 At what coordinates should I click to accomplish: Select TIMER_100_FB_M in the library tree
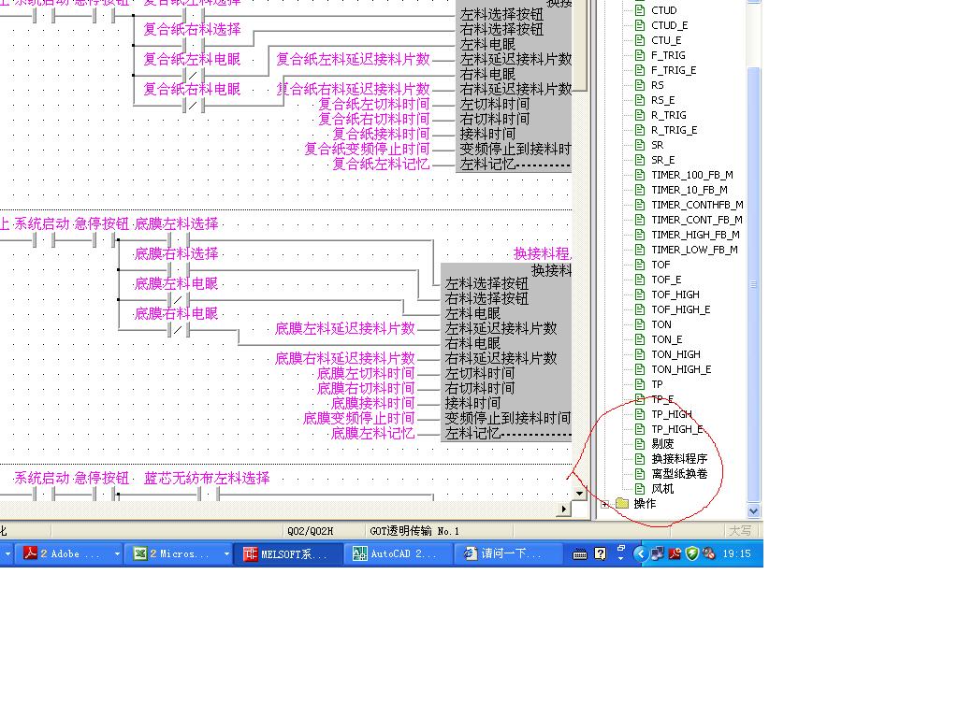[x=691, y=175]
